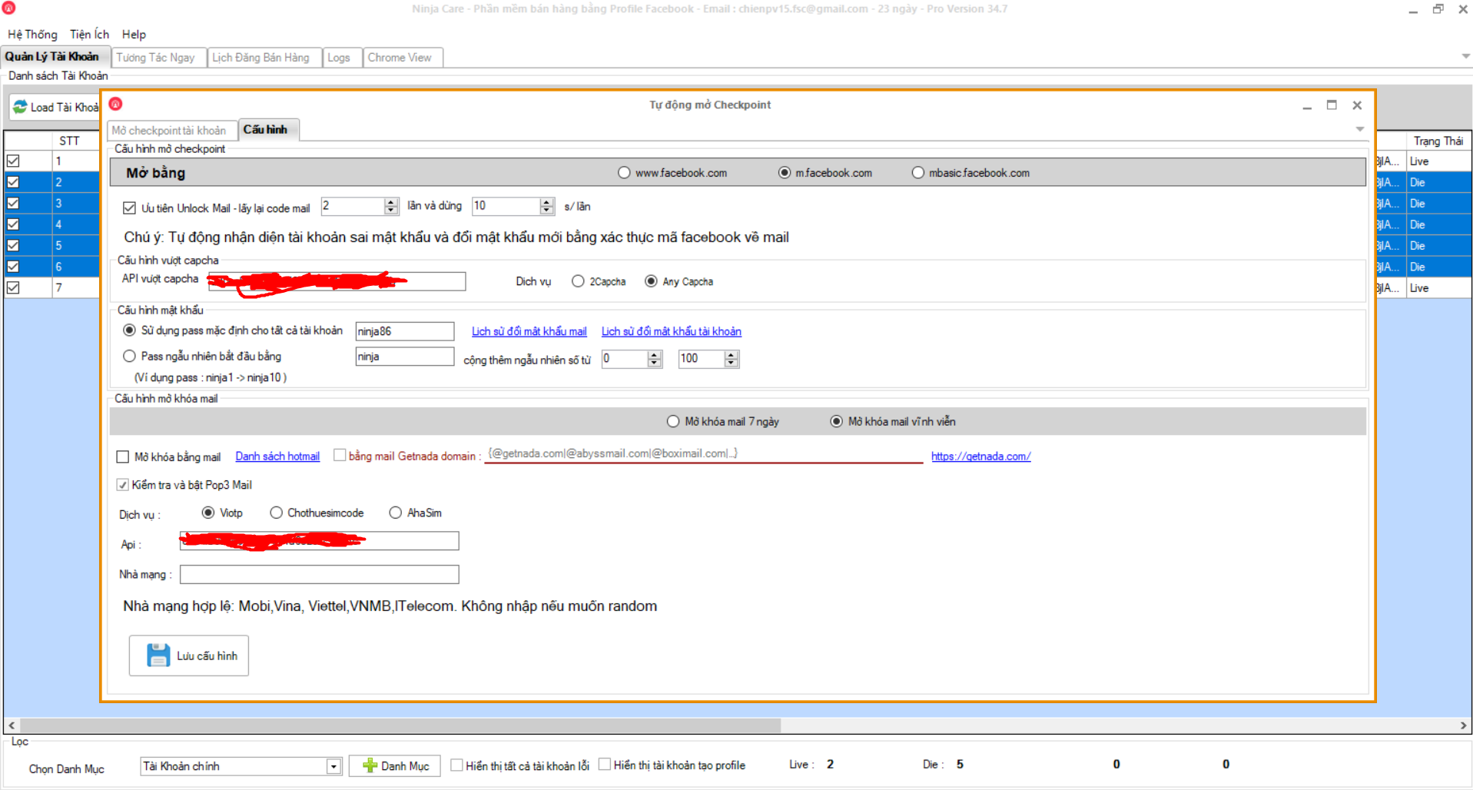Click the Load Tài Khoản refresh icon
Viewport: 1473px width, 790px height.
(x=20, y=107)
